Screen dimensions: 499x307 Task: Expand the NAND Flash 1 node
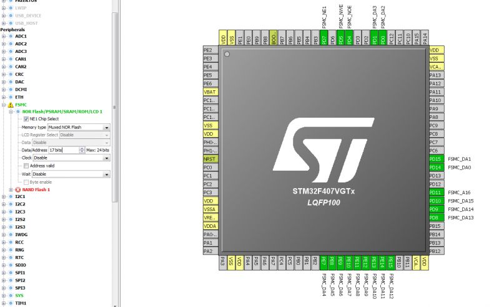point(11,190)
